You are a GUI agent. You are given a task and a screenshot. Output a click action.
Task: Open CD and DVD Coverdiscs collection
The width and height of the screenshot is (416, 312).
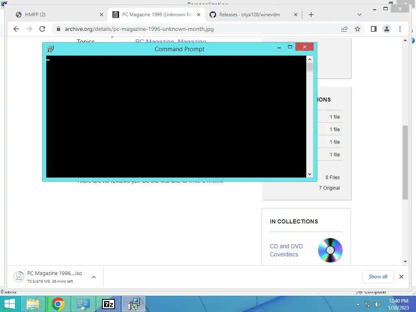click(286, 250)
